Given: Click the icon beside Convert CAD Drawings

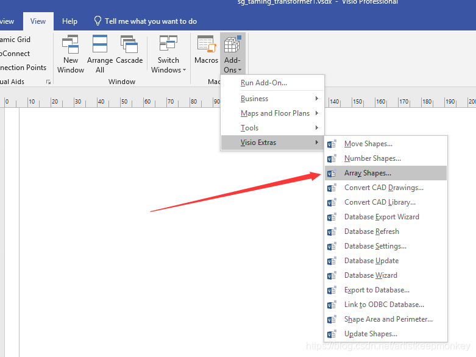Looking at the screenshot, I should pyautogui.click(x=332, y=188).
